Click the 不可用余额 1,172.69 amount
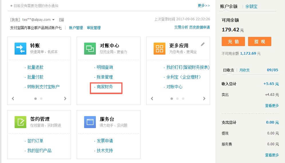Viewport: 285px width, 163px height. 248,53
